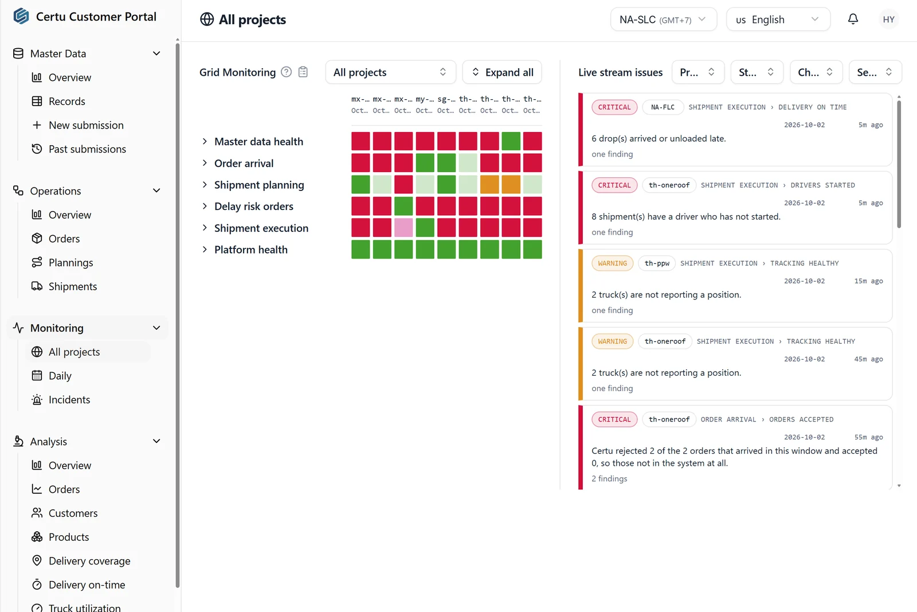
Task: Click the Plannings route icon
Action: [37, 262]
